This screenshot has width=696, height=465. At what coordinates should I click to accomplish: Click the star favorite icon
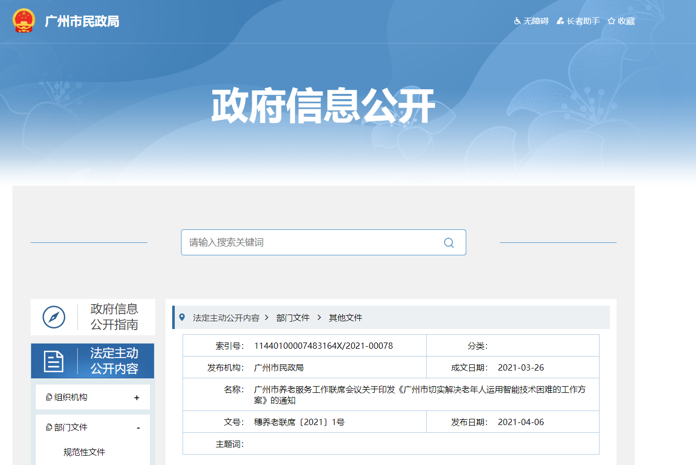pyautogui.click(x=611, y=21)
